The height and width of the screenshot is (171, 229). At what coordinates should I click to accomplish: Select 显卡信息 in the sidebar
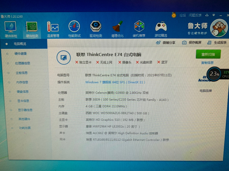23,101
